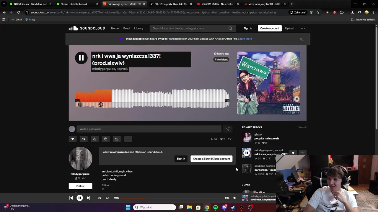Viewport: 378px width, 212px height.
Task: Go back in browser history
Action: (4, 12)
